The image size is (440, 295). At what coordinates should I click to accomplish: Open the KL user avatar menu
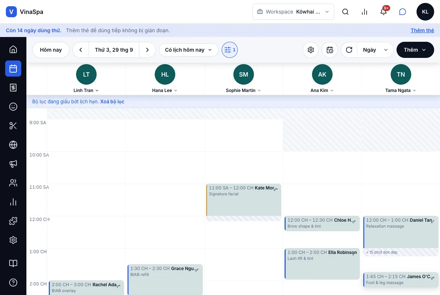(425, 12)
